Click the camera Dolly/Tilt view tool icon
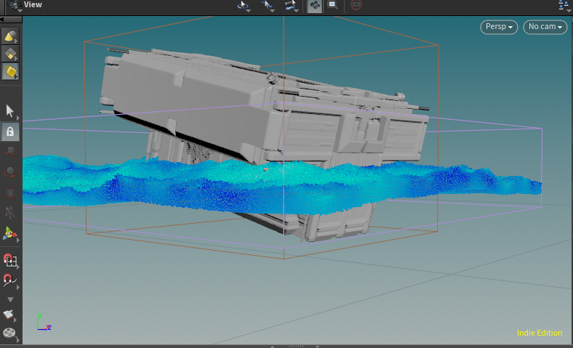The height and width of the screenshot is (348, 573). (291, 6)
